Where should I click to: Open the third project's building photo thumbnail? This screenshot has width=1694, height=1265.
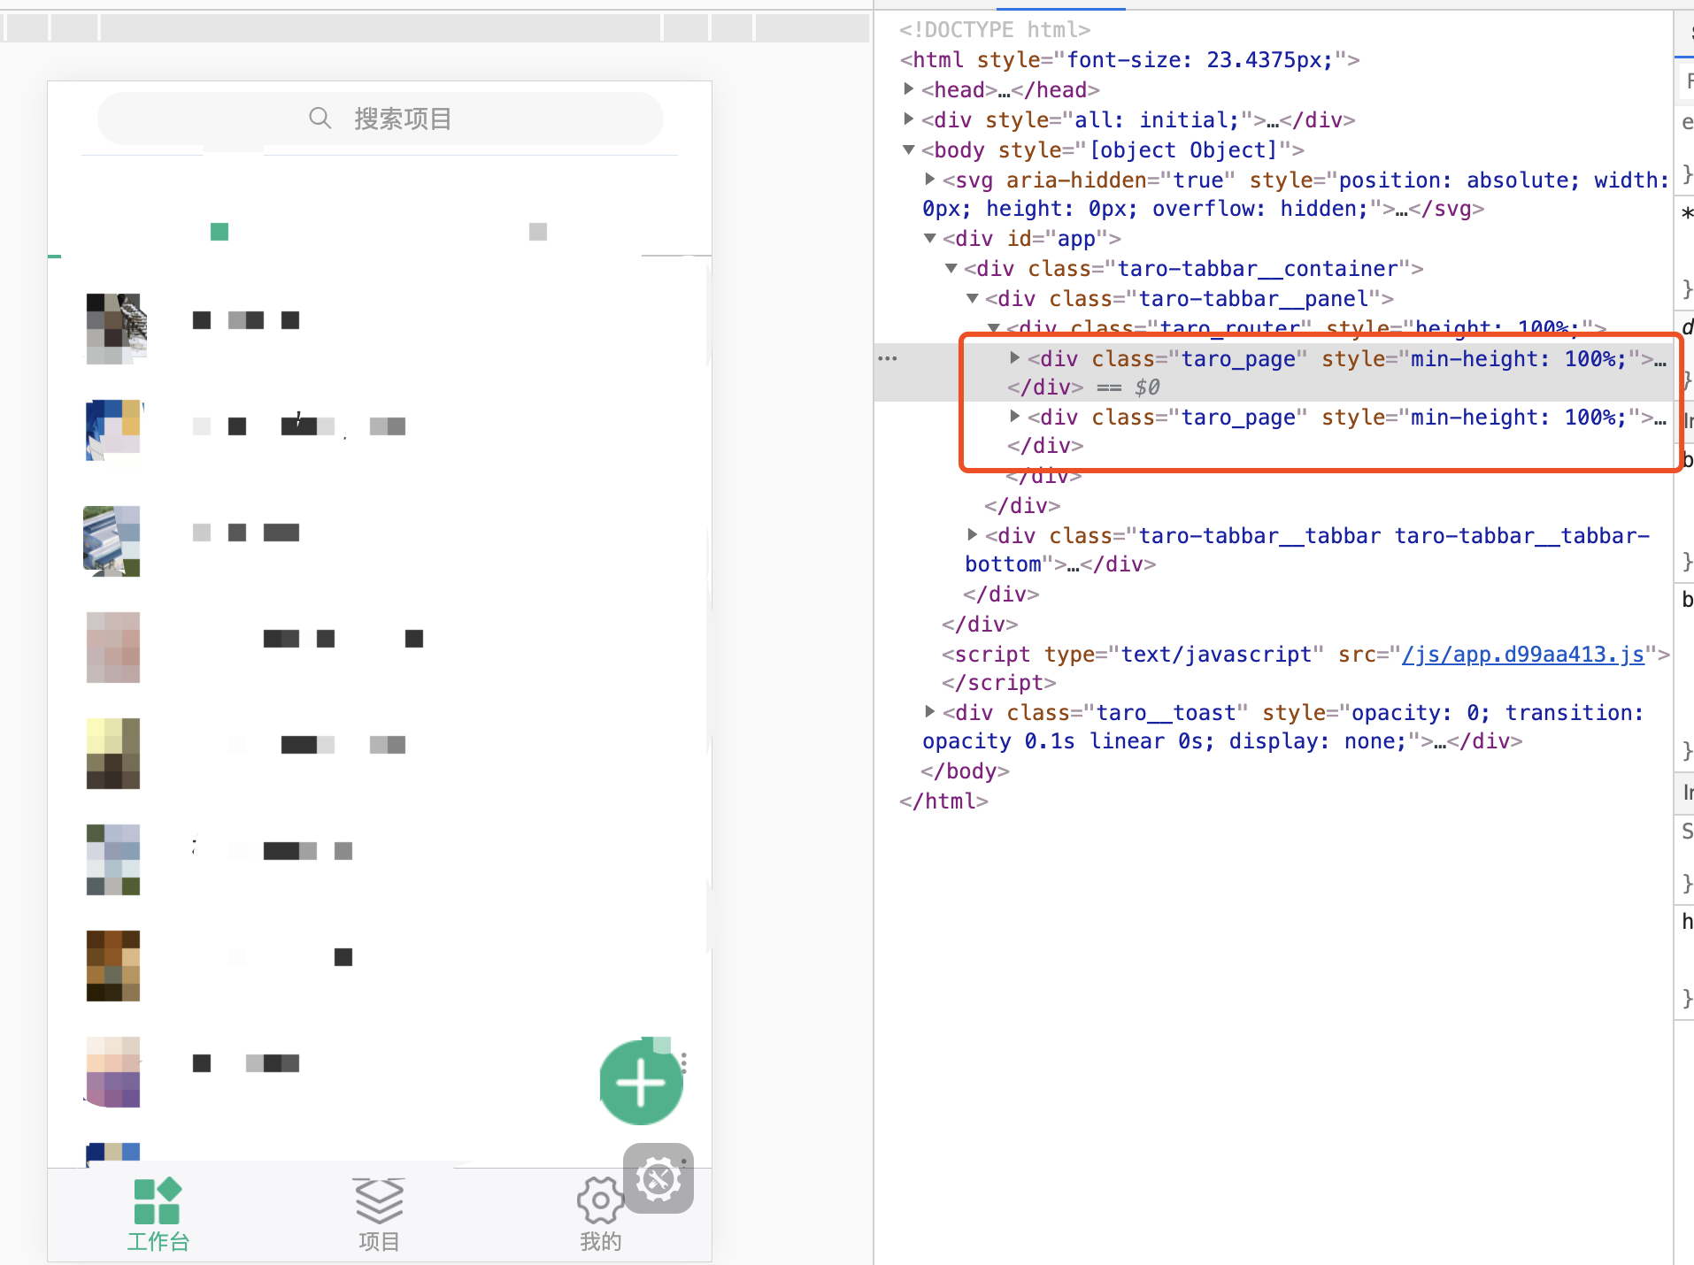click(x=112, y=541)
